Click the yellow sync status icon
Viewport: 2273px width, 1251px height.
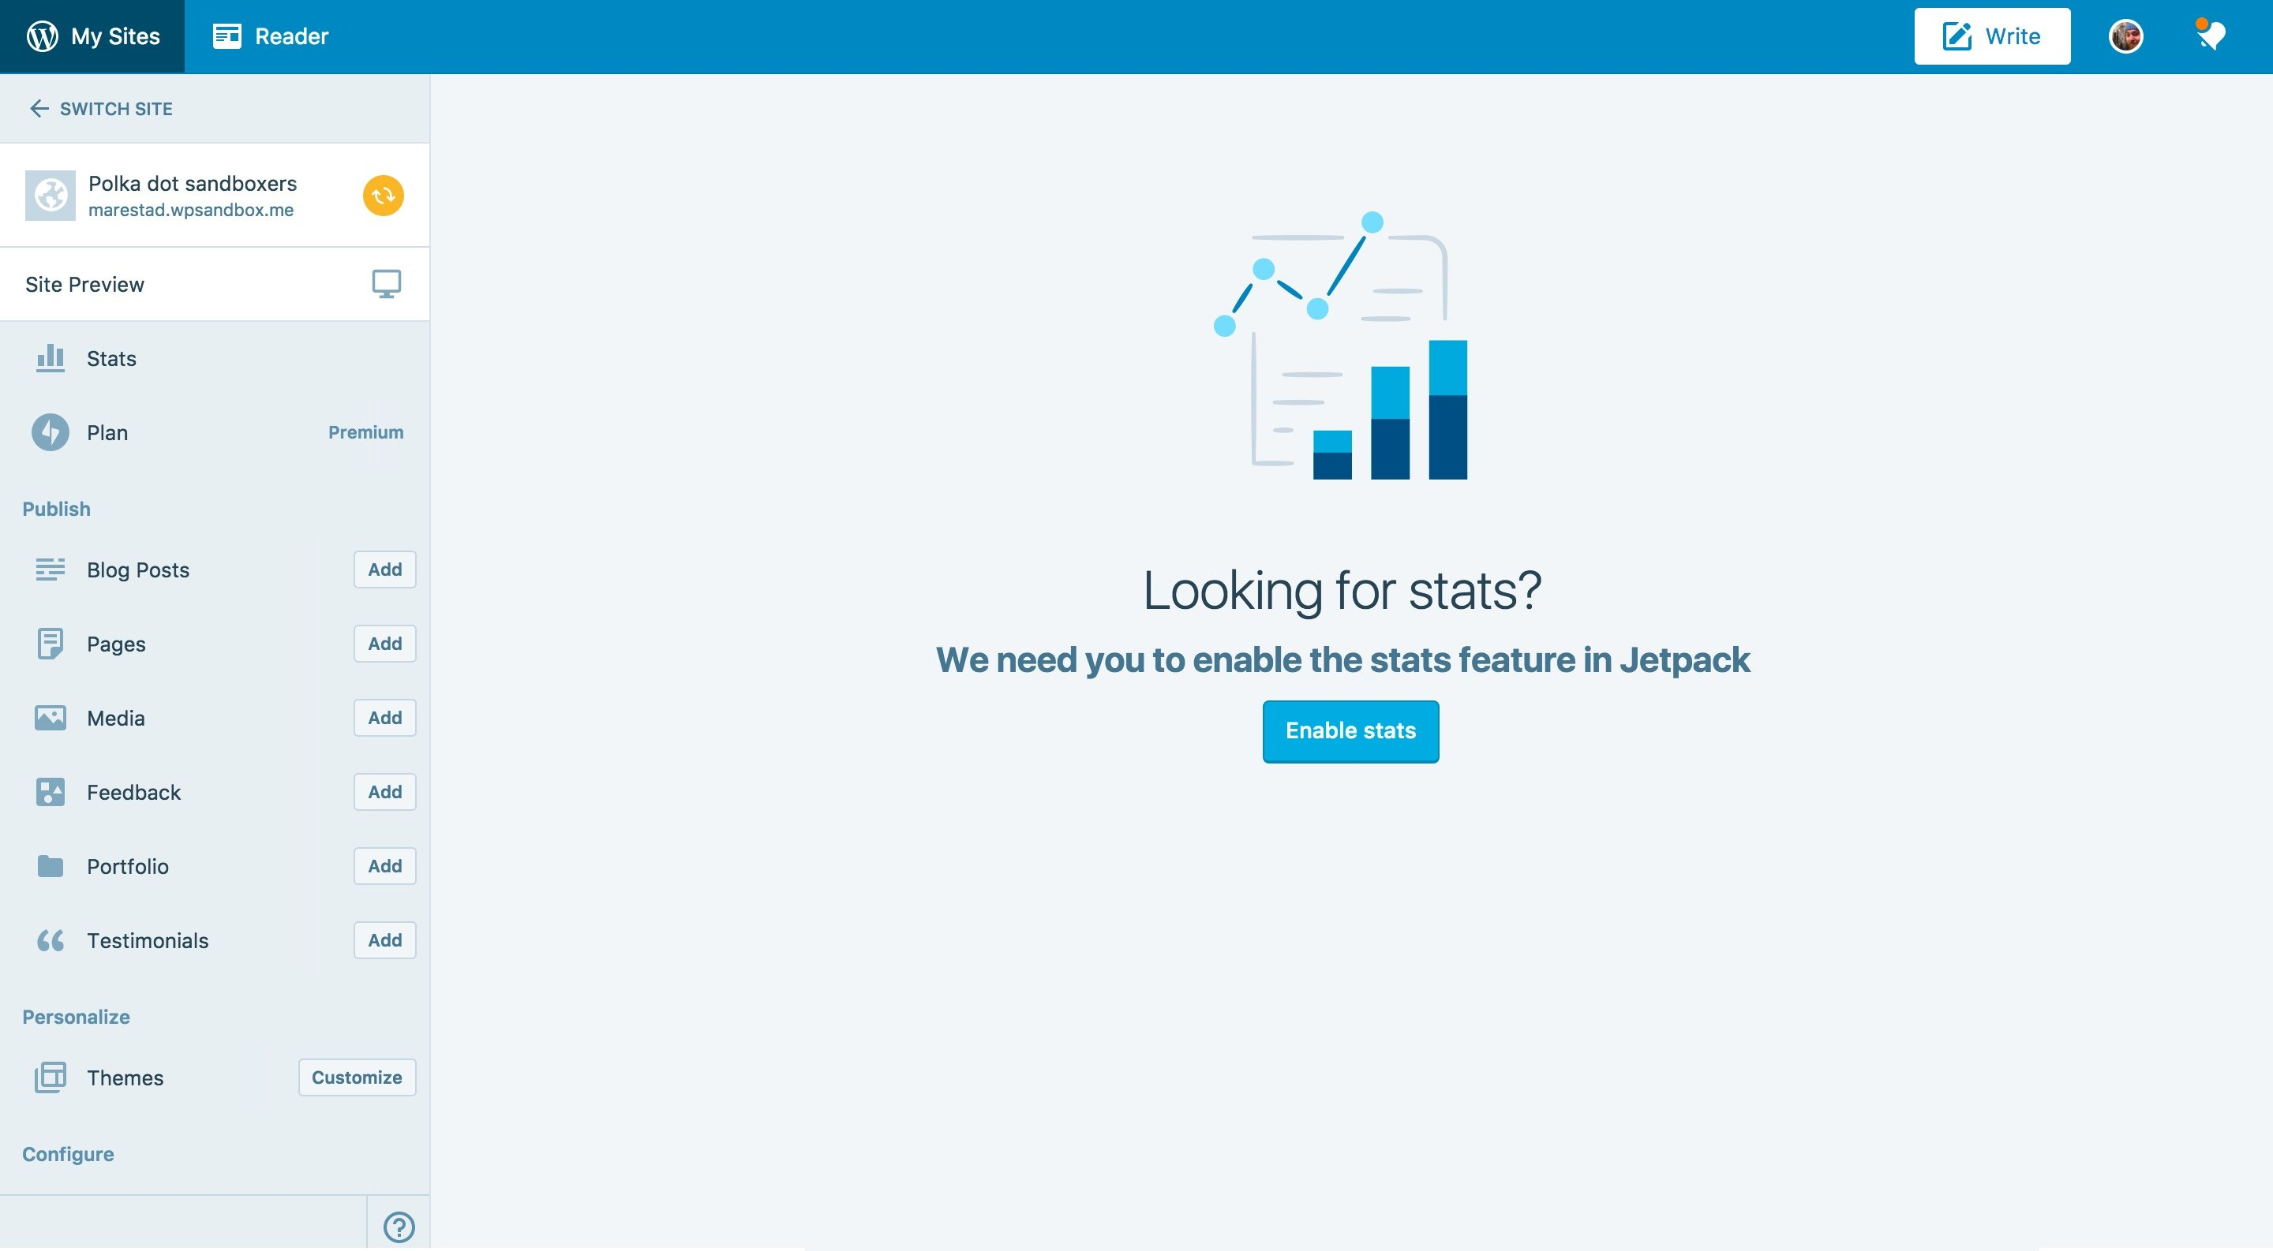383,196
